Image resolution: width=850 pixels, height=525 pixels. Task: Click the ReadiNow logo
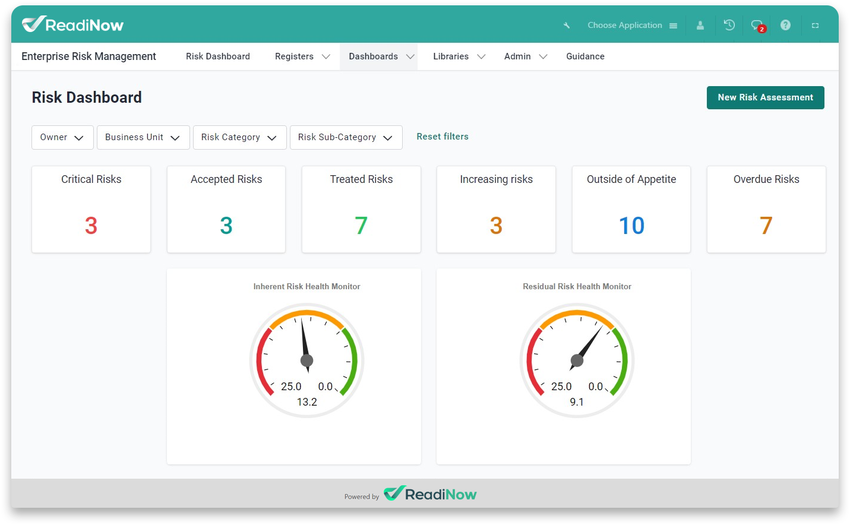tap(72, 24)
